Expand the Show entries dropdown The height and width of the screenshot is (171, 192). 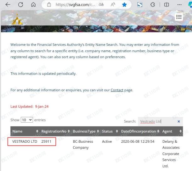(x=27, y=120)
